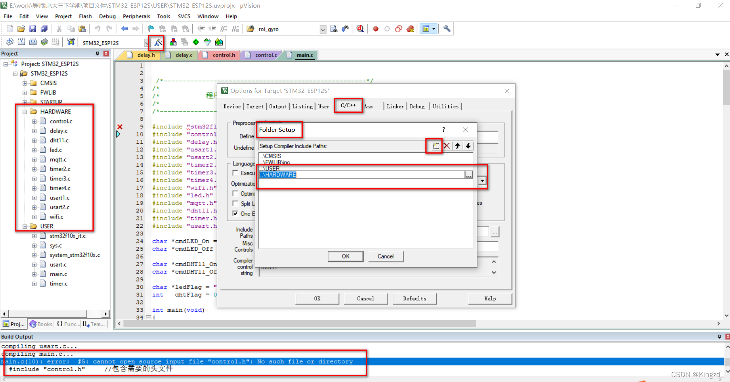Click OK in the Folder Setup dialog
730x382 pixels.
coord(346,256)
